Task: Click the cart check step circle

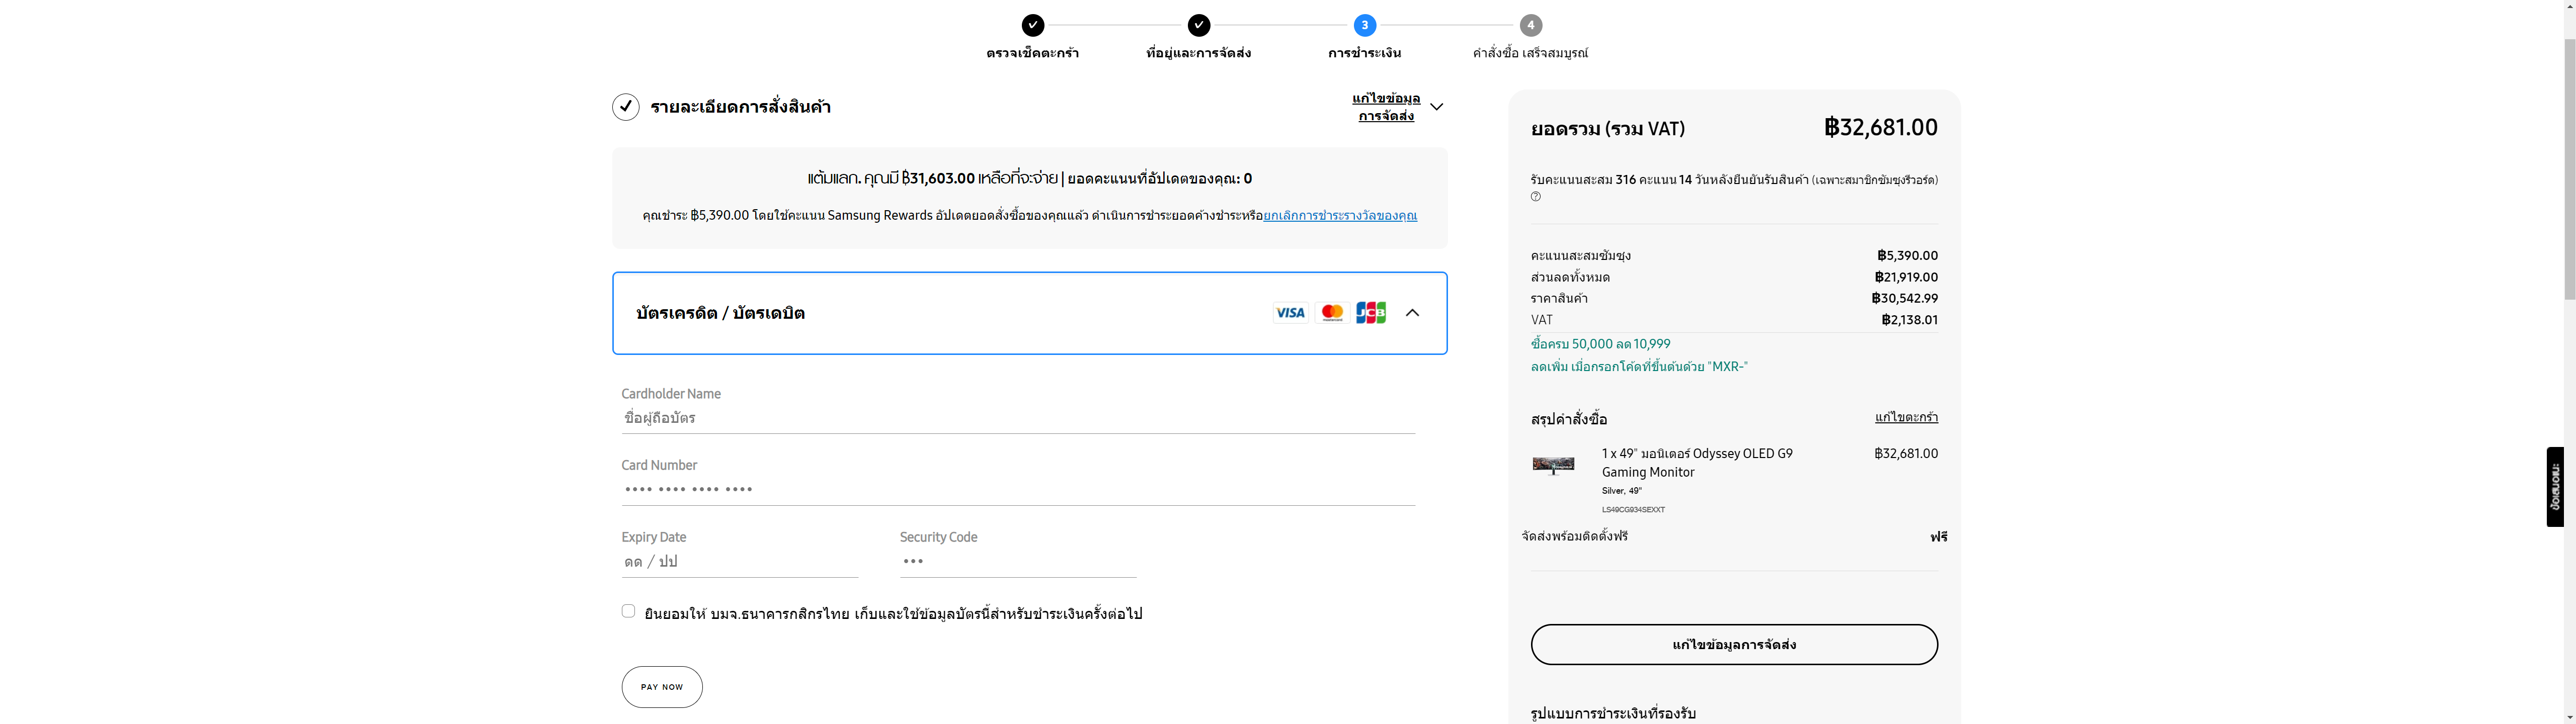Action: 1032,25
